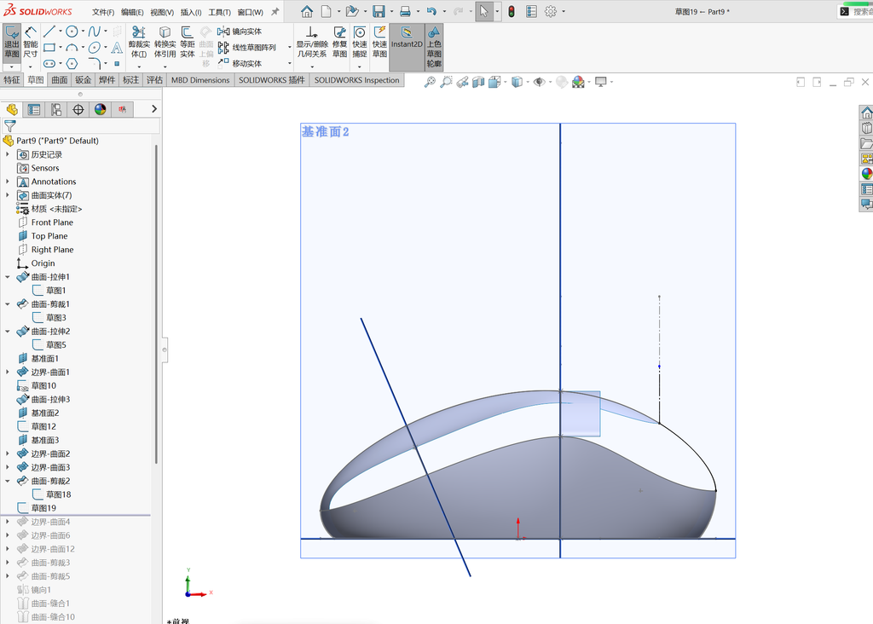Image resolution: width=873 pixels, height=624 pixels.
Task: Toggle the Hide/Show Items eye icon
Action: tap(538, 83)
